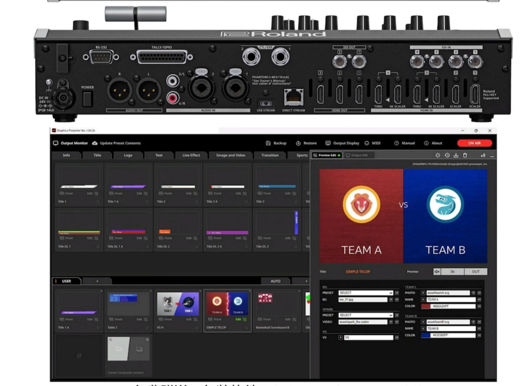The image size is (524, 386).
Task: Open the gear settings icon in preview toolbar
Action: (x=438, y=155)
